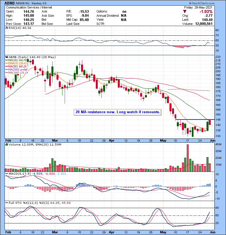This screenshot has width=226, height=235.
Task: Click the MA(100) 176.19 legend entry
Action: pos(16,73)
